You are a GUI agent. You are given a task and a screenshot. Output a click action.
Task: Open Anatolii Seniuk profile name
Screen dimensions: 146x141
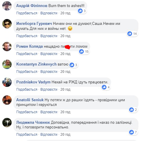pos(30,100)
